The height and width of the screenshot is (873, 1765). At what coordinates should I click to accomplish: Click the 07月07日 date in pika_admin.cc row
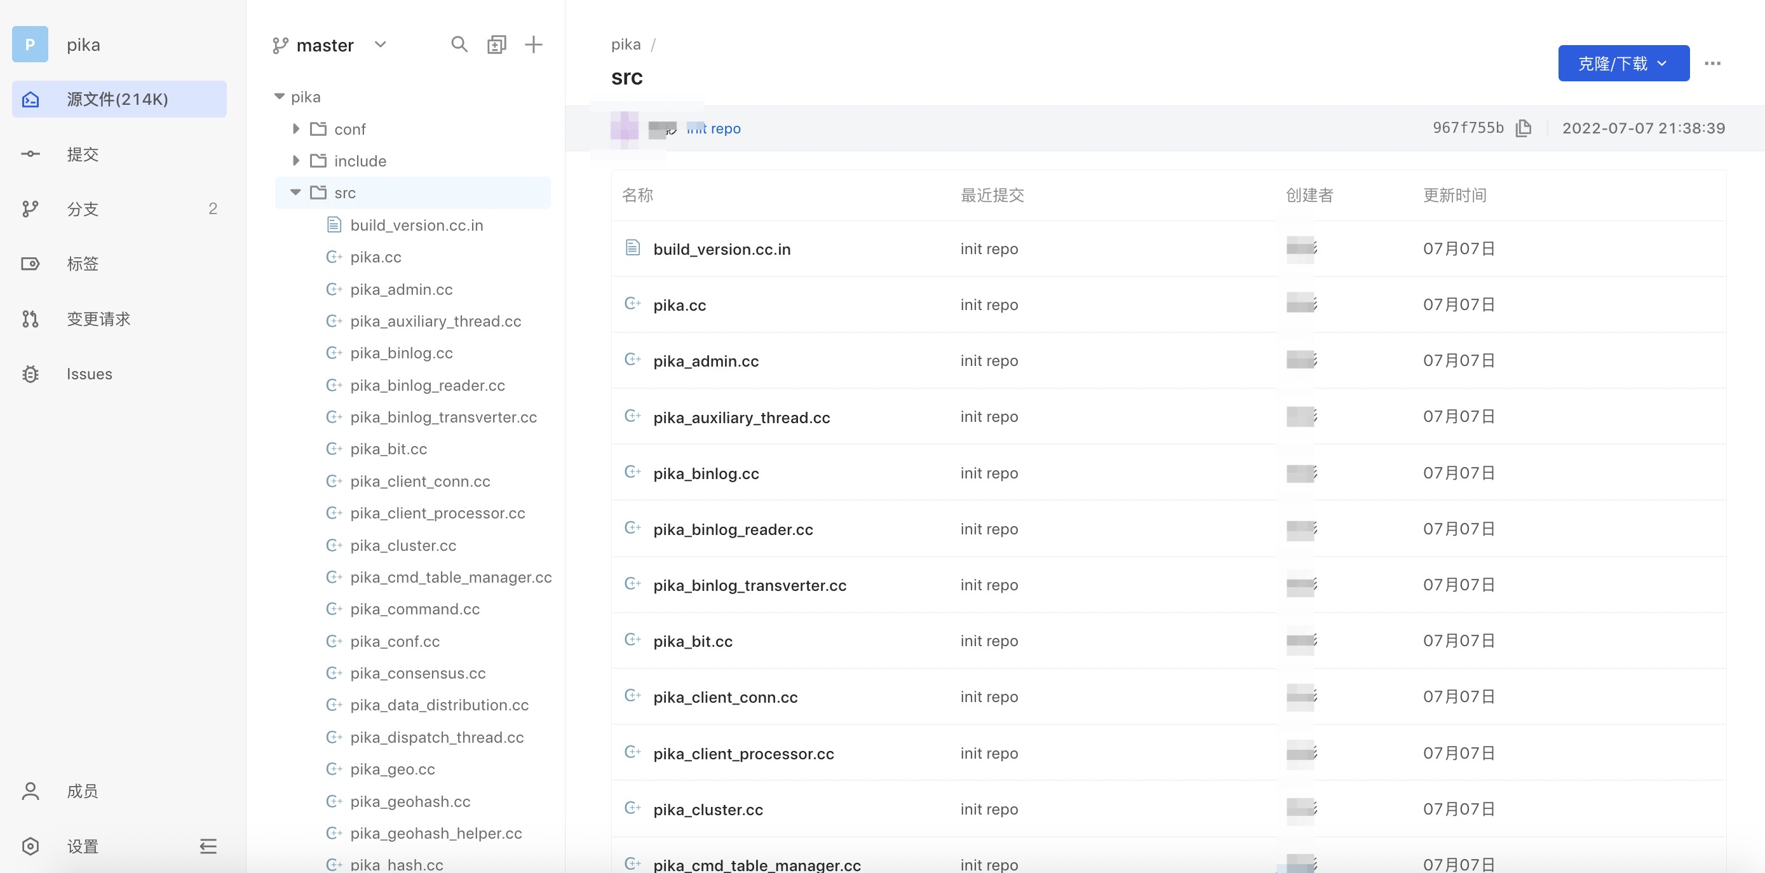pyautogui.click(x=1458, y=360)
